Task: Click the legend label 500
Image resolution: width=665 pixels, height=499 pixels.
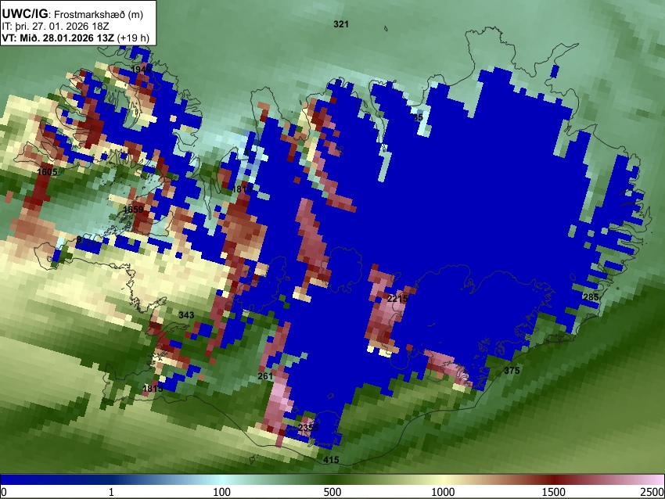Action: [x=332, y=492]
